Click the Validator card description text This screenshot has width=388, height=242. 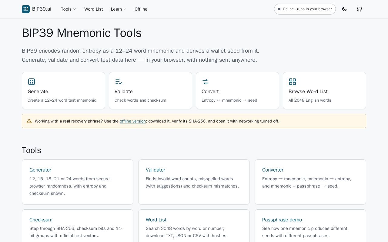click(x=192, y=182)
